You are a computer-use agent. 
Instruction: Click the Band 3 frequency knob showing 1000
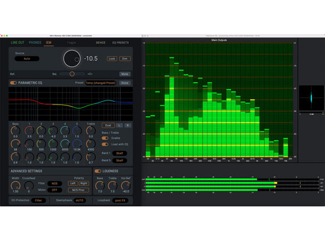click(53, 144)
